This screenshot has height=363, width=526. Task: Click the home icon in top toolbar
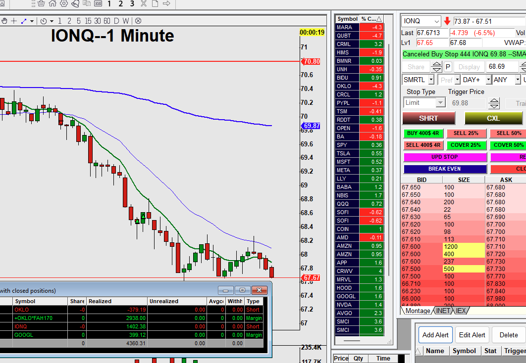click(53, 3)
